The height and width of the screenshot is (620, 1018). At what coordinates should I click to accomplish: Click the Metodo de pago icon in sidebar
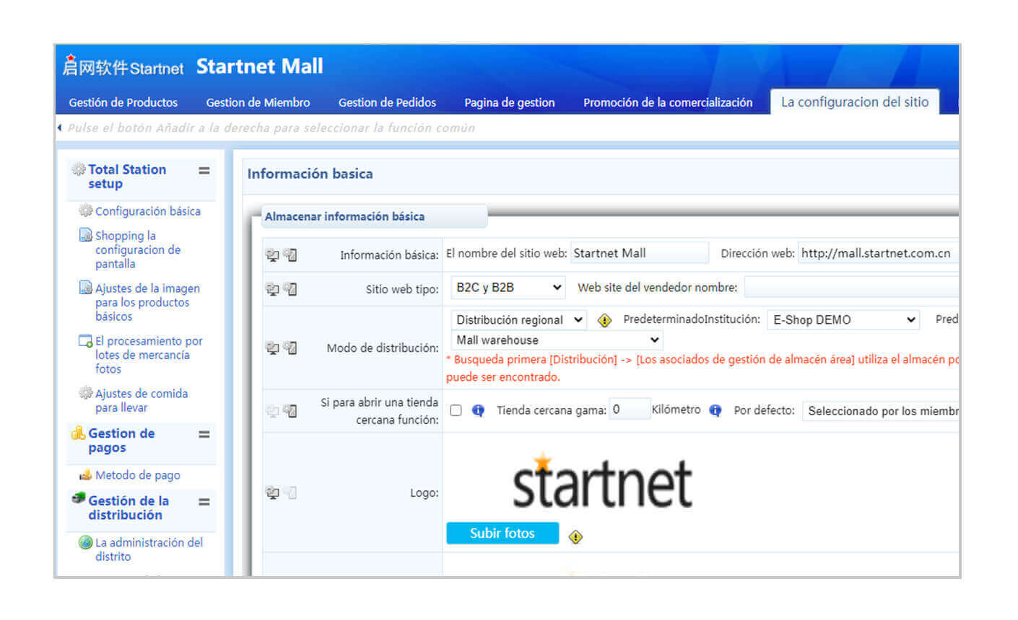(86, 475)
